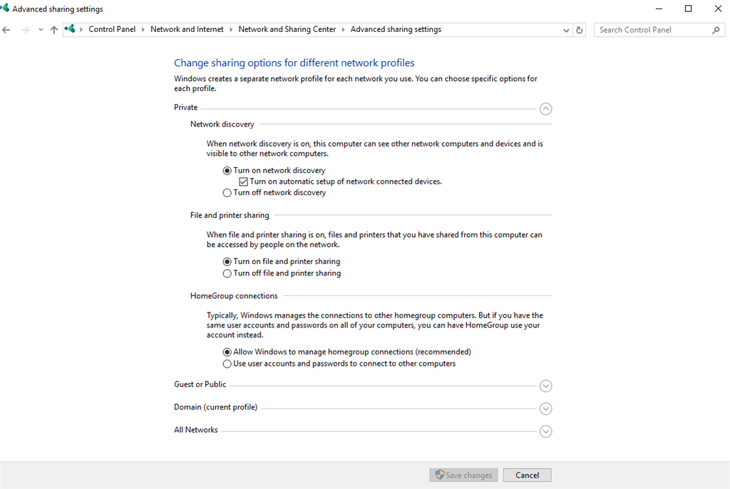Select Turn on network discovery
730x489 pixels.
227,171
